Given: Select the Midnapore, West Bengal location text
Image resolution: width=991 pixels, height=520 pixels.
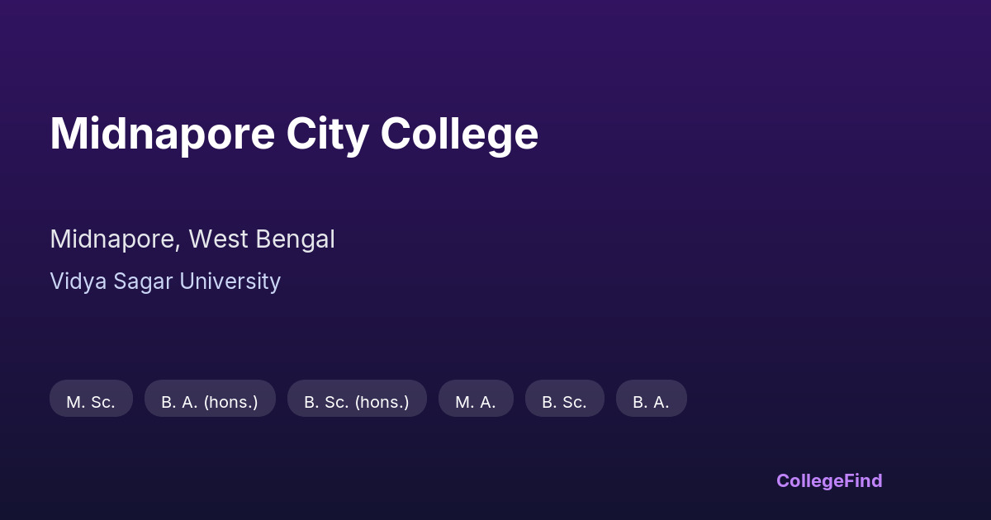Looking at the screenshot, I should point(192,239).
